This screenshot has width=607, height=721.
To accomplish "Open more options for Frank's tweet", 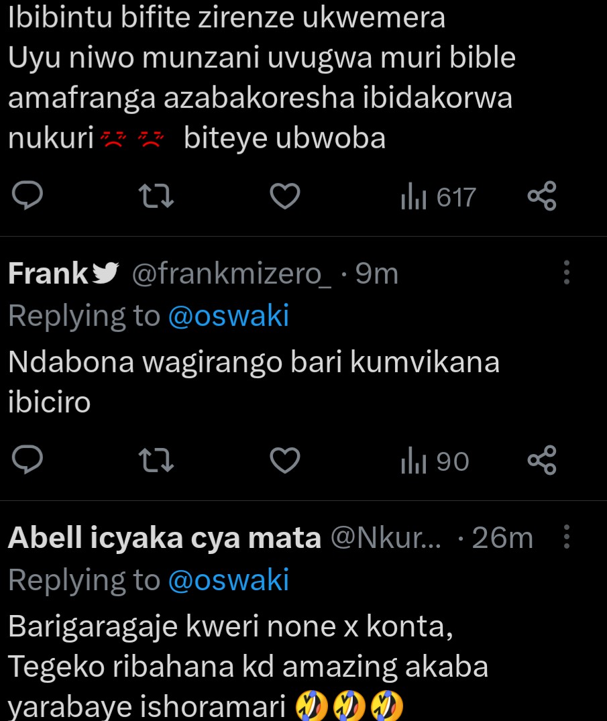I will 567,273.
